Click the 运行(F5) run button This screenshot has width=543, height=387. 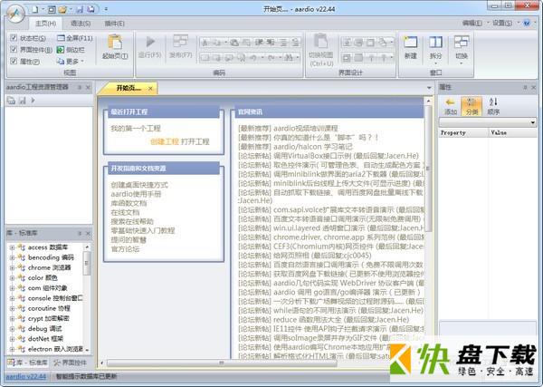pyautogui.click(x=150, y=46)
